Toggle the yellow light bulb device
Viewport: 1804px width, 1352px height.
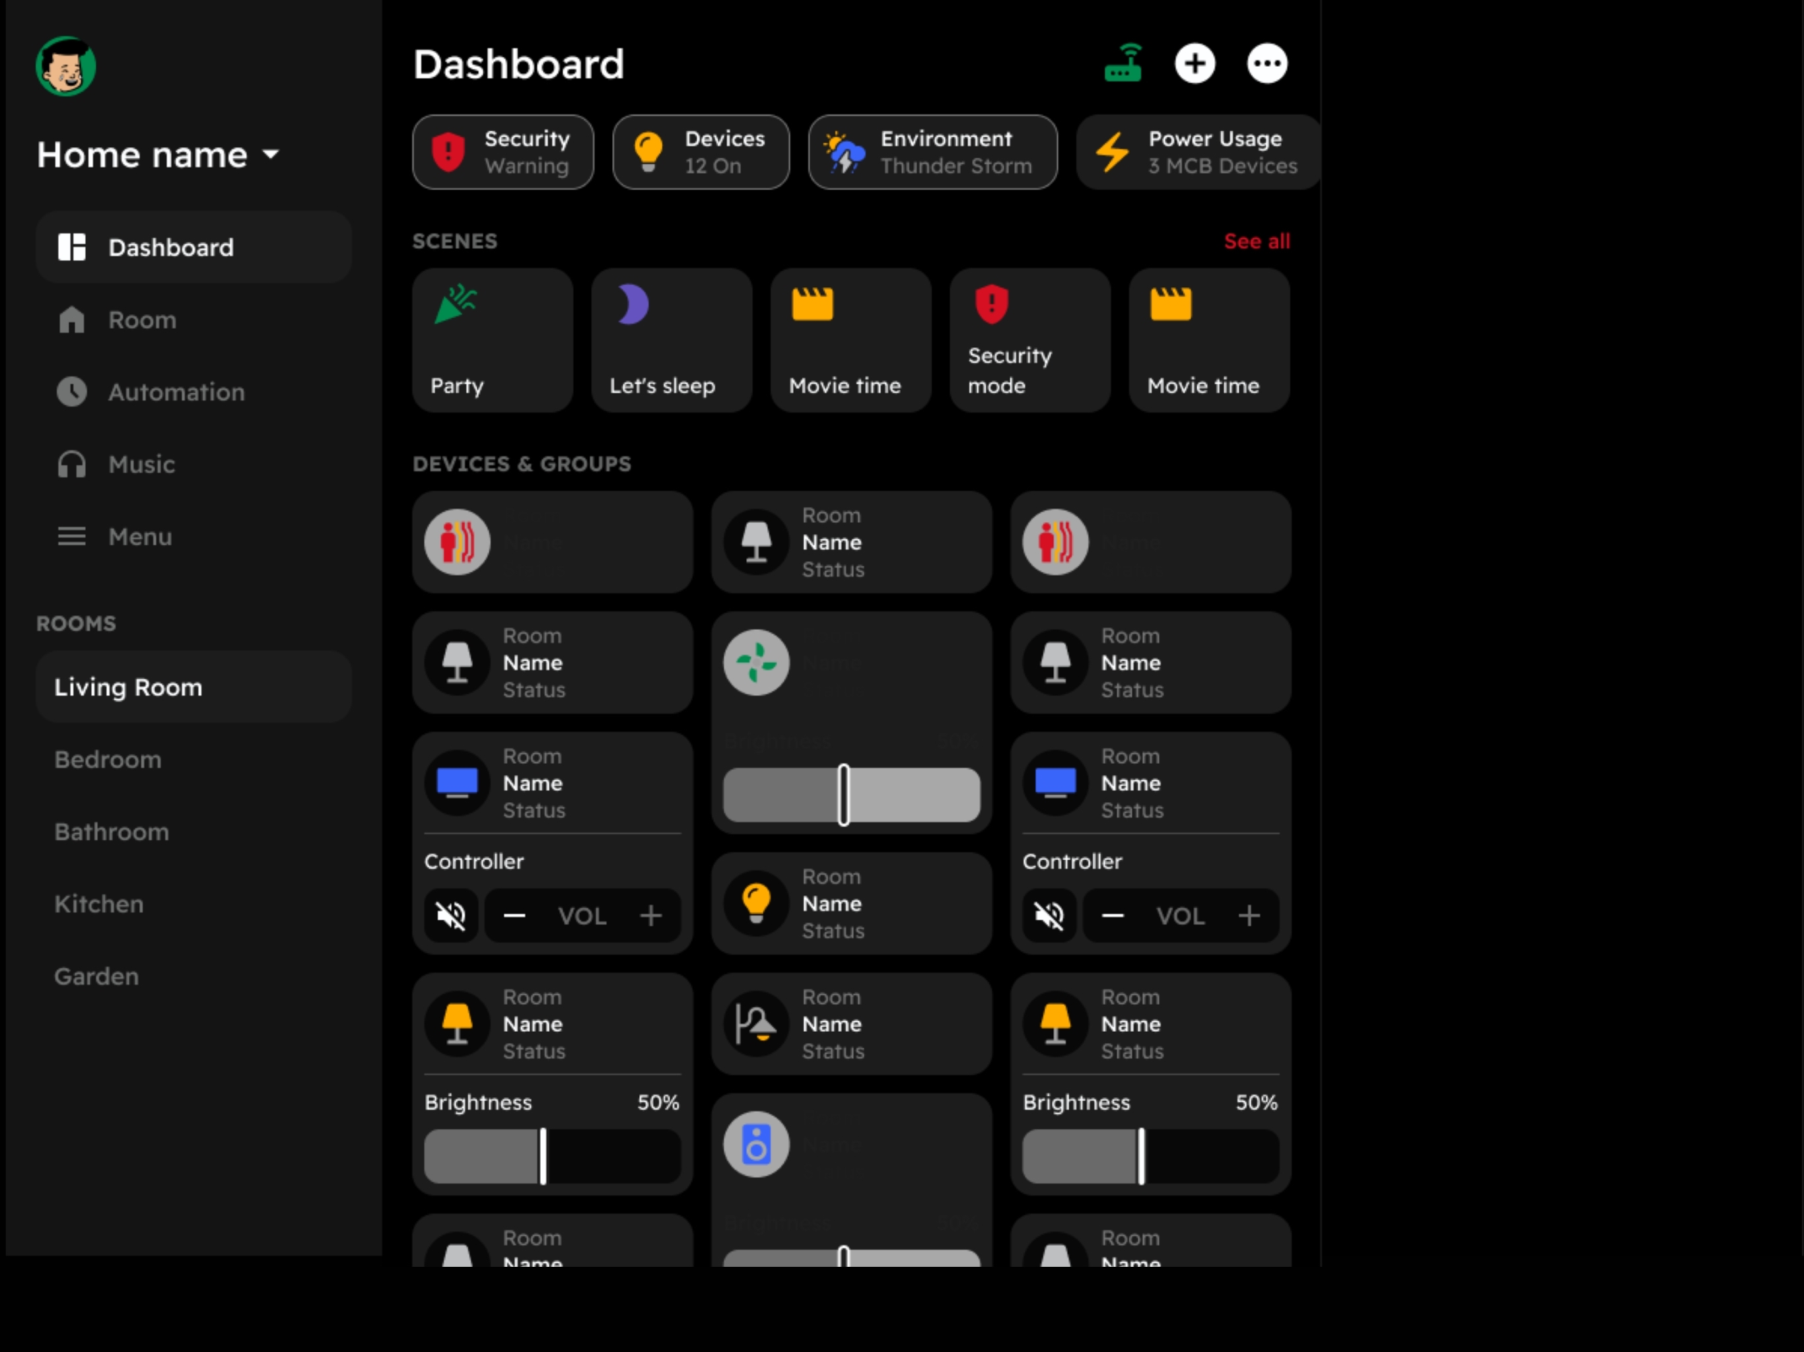pyautogui.click(x=757, y=904)
